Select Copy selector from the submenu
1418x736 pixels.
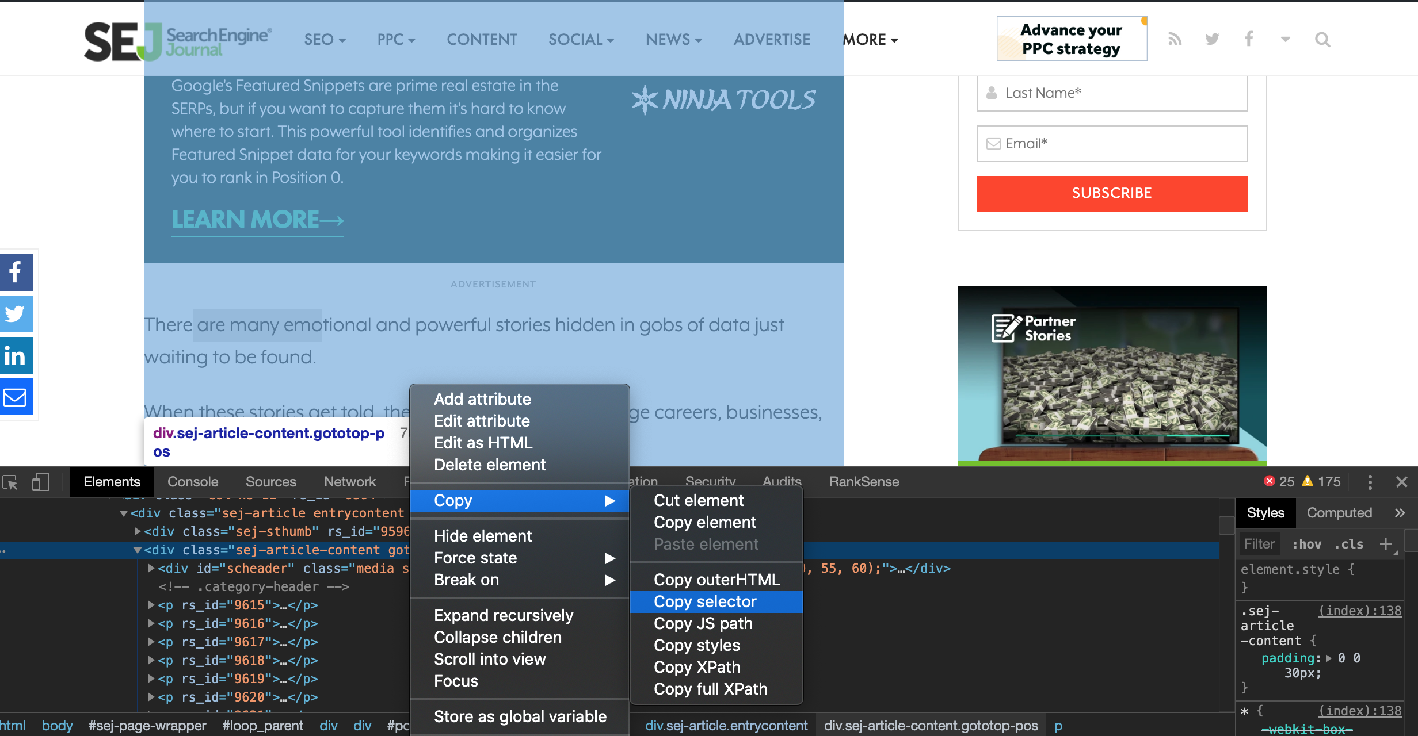point(705,601)
